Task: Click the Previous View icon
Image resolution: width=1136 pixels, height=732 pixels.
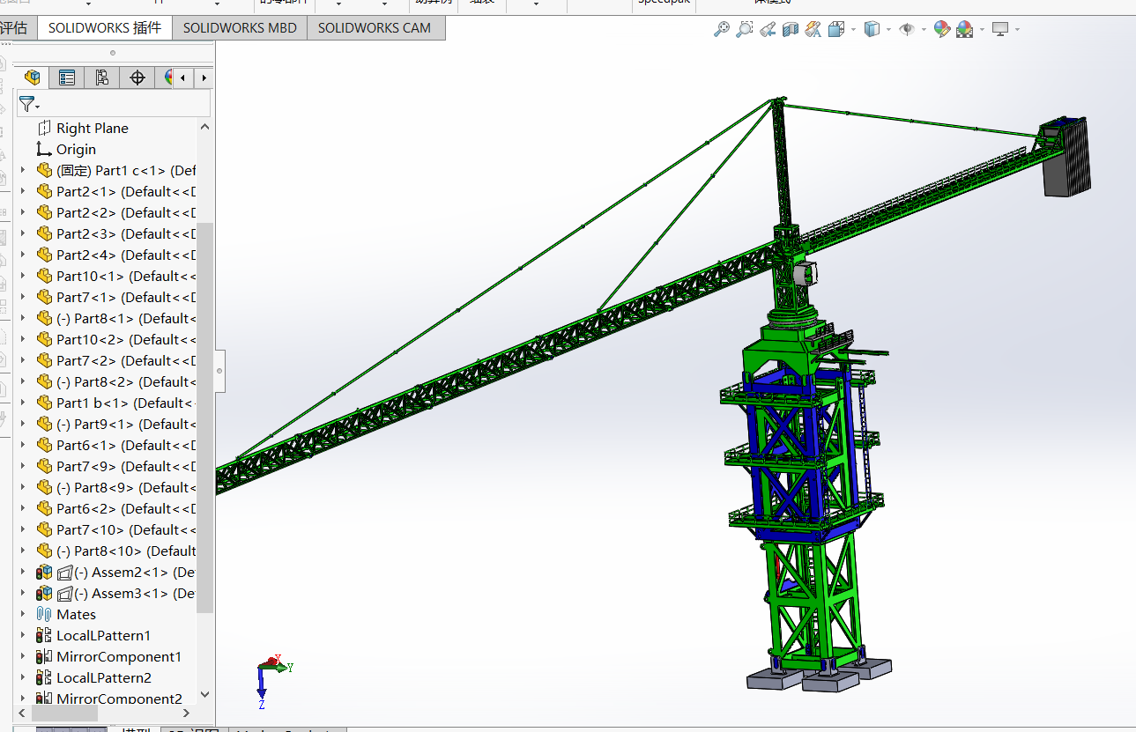Action: 768,29
